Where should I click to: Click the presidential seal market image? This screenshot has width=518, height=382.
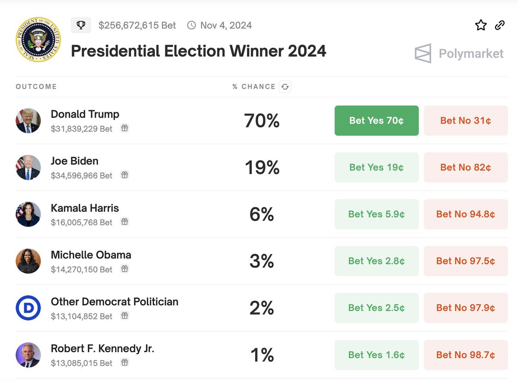(x=38, y=40)
